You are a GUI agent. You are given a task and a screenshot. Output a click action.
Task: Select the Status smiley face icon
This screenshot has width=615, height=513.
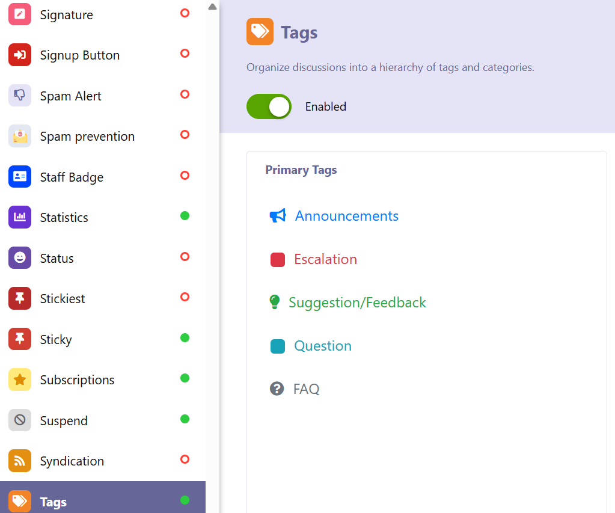(20, 258)
